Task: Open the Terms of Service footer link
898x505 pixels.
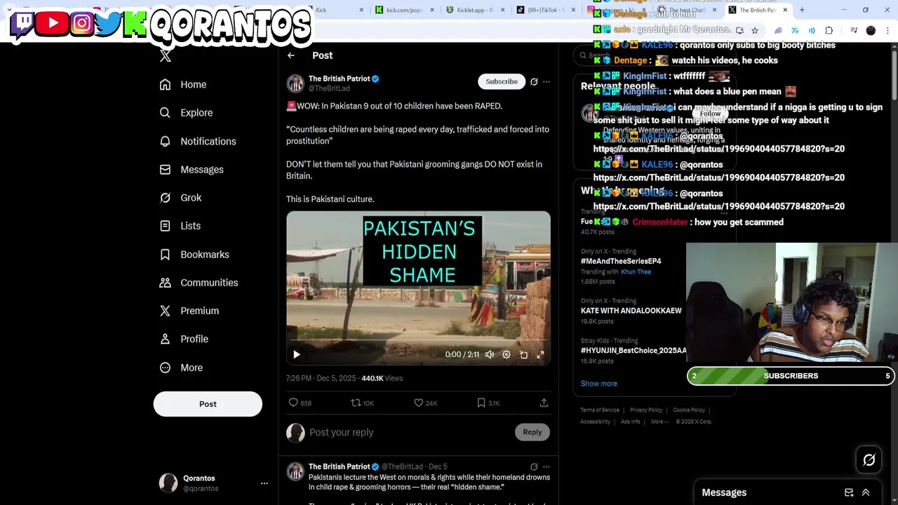Action: pyautogui.click(x=600, y=410)
